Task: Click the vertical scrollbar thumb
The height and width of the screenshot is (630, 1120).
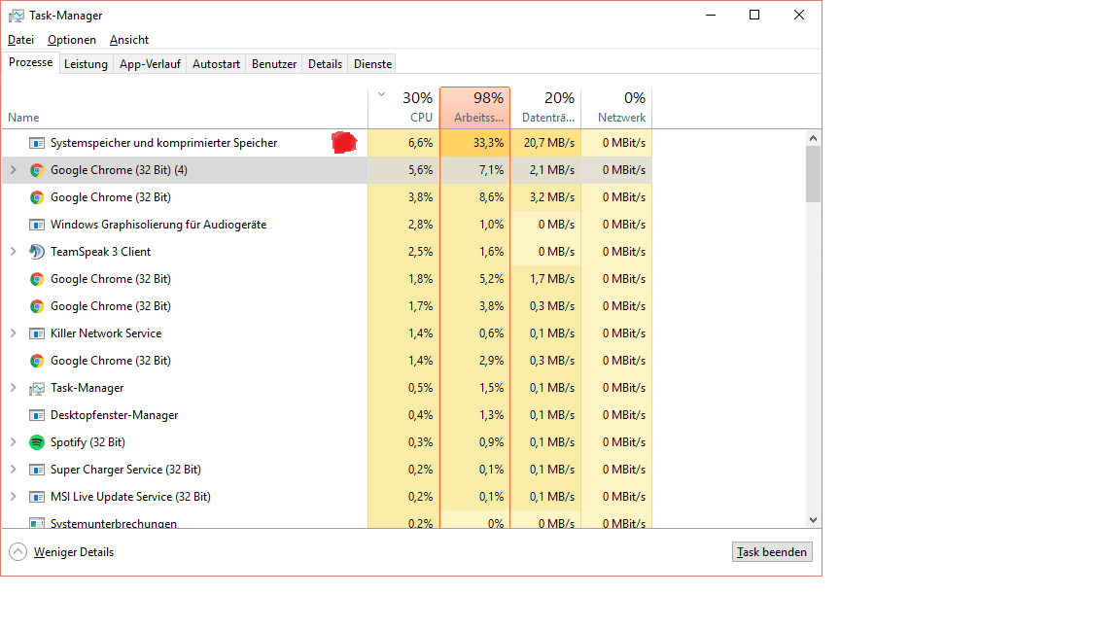Action: tap(813, 174)
